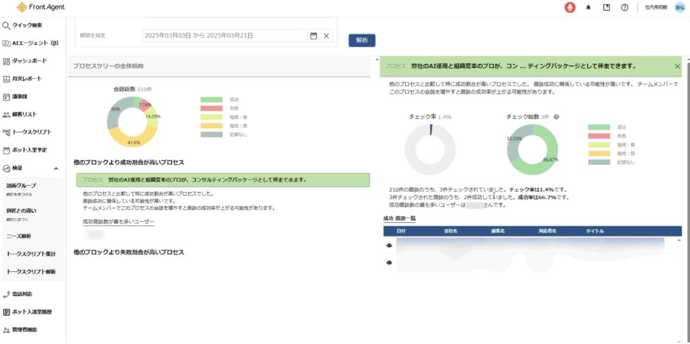This screenshot has width=690, height=344.
Task: Open AIエージェント (β) in the sidebar
Action: pyautogui.click(x=35, y=43)
